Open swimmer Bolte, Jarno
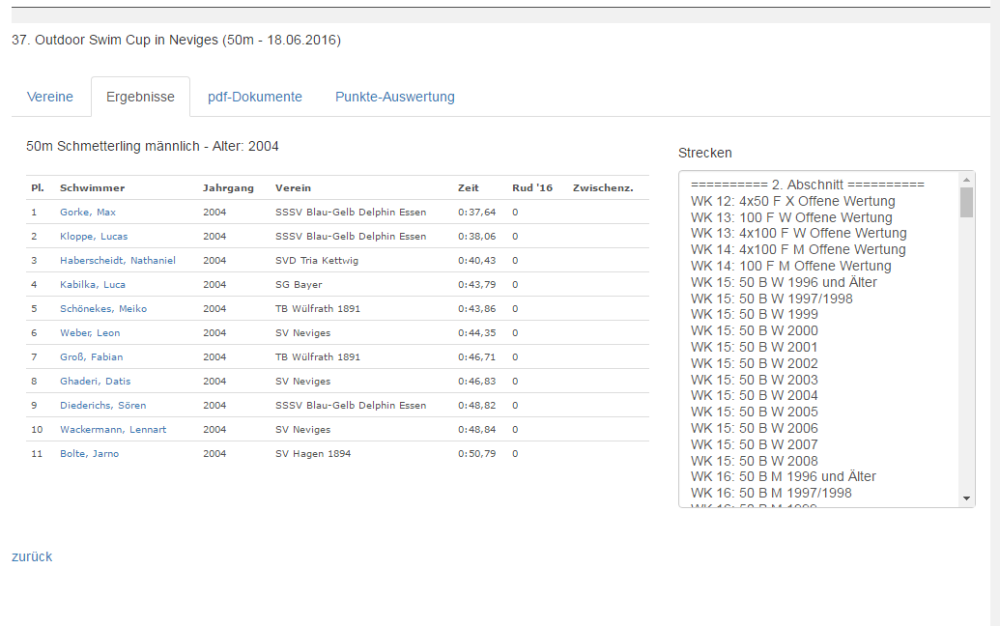The width and height of the screenshot is (1000, 626). 89,454
